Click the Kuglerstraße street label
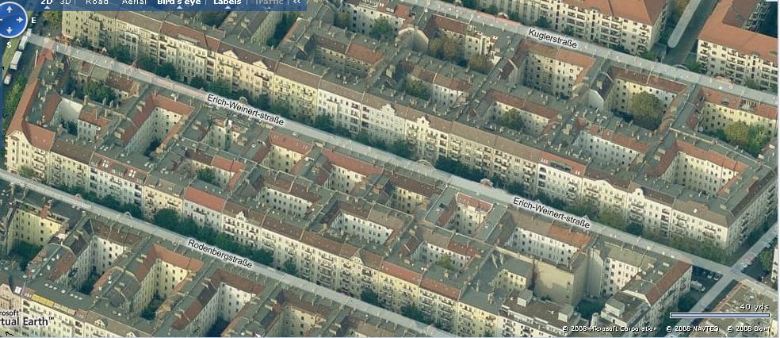 click(x=553, y=39)
